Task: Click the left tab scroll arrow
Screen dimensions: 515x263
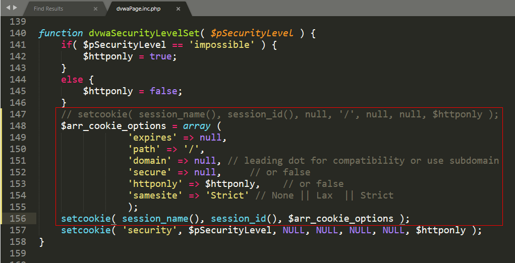Action: (8, 8)
